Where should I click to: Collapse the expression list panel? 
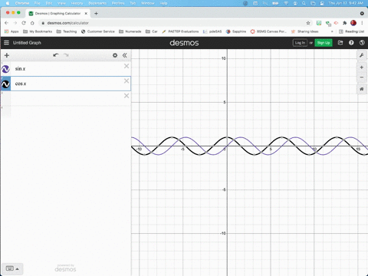125,55
